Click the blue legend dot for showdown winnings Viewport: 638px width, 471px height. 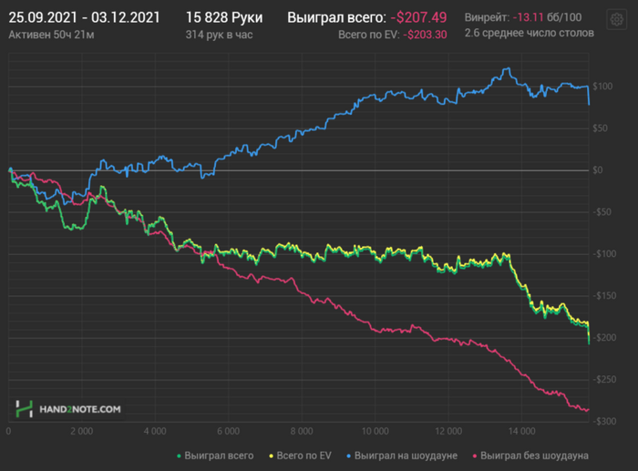(349, 456)
